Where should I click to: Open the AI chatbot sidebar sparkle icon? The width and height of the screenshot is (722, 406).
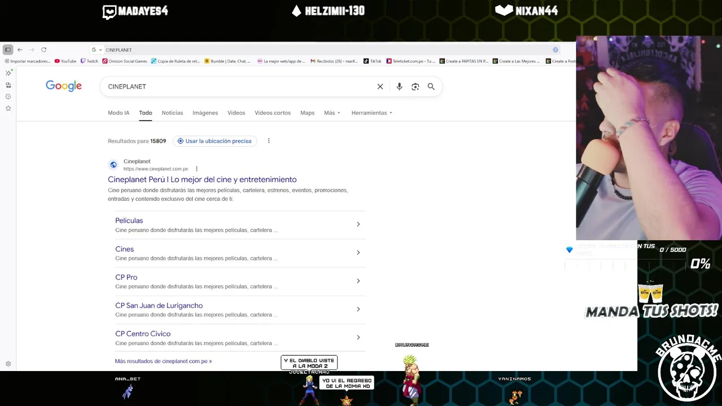pos(8,73)
